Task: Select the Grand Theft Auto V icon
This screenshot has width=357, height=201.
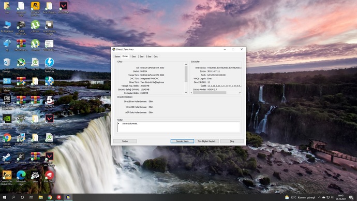Action: click(x=21, y=121)
